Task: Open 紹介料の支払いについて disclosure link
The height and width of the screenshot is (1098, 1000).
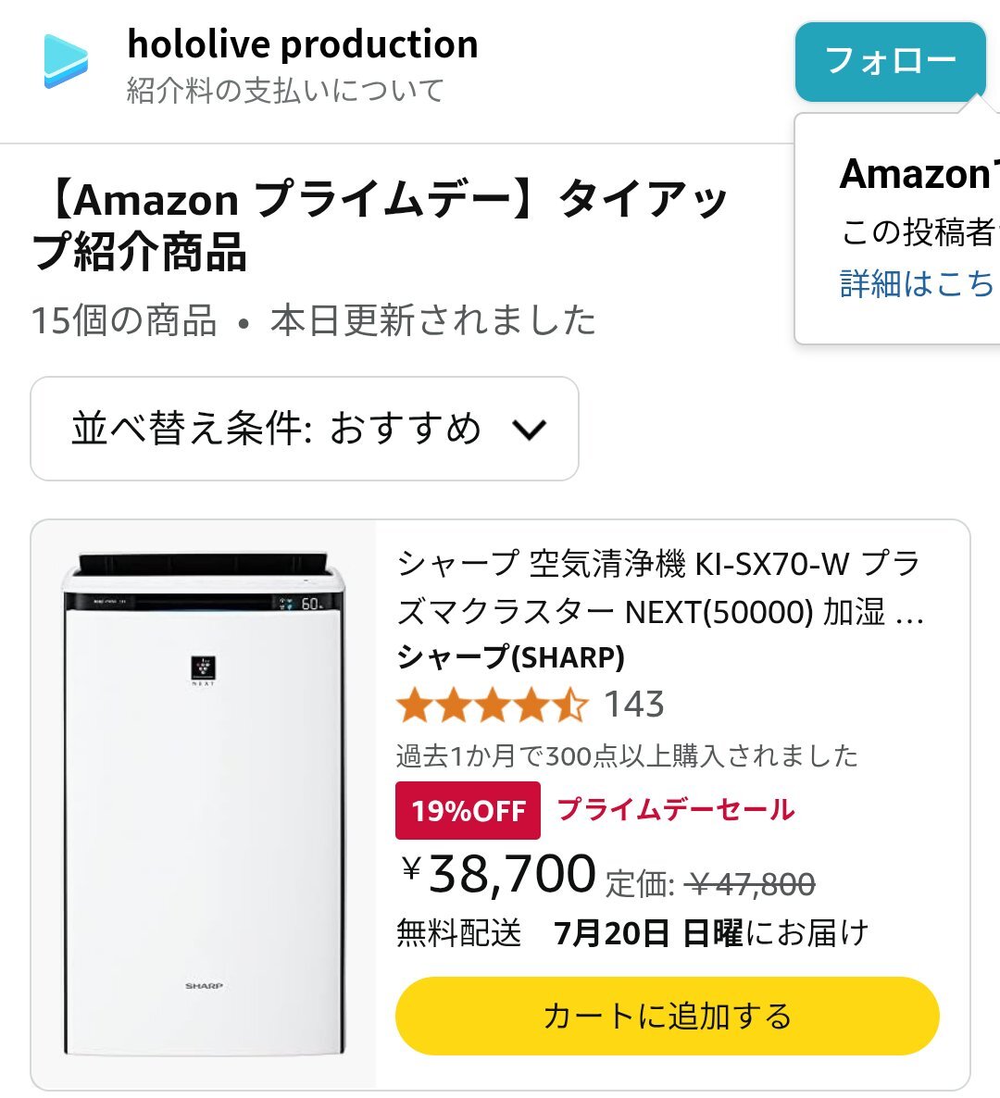Action: 285,91
